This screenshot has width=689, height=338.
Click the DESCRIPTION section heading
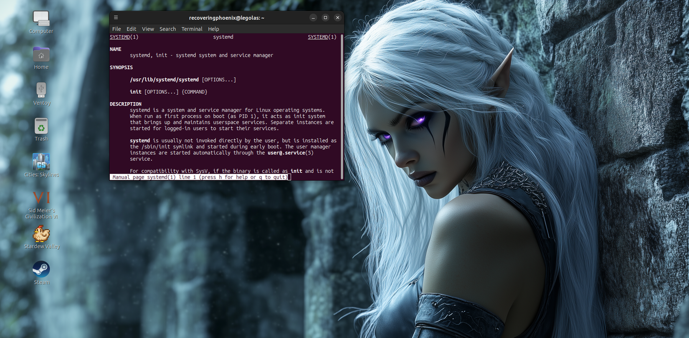(x=126, y=104)
